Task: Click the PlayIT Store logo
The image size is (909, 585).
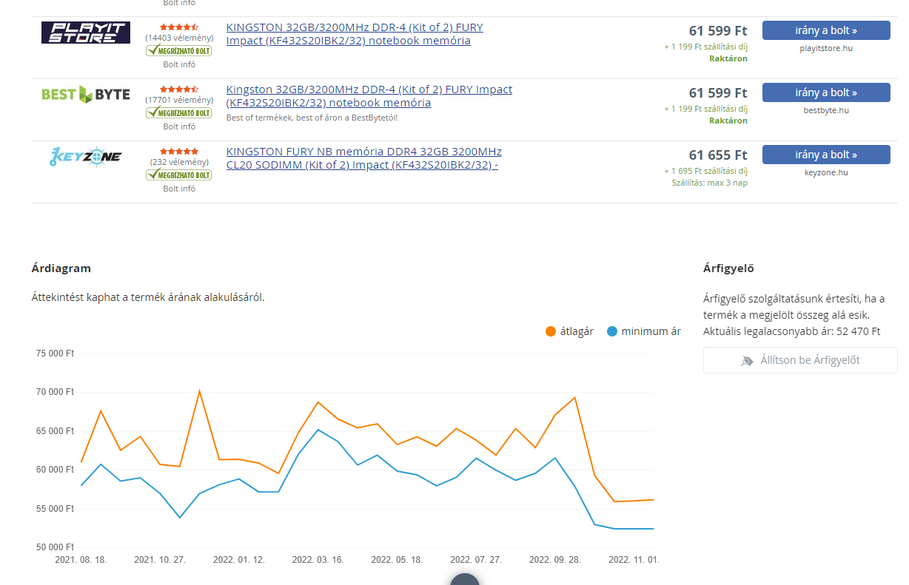Action: 86,33
